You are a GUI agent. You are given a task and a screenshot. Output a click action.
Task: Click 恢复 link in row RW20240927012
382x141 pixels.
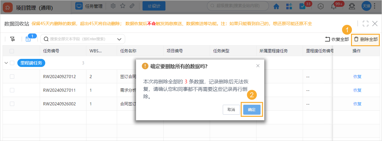358,77
